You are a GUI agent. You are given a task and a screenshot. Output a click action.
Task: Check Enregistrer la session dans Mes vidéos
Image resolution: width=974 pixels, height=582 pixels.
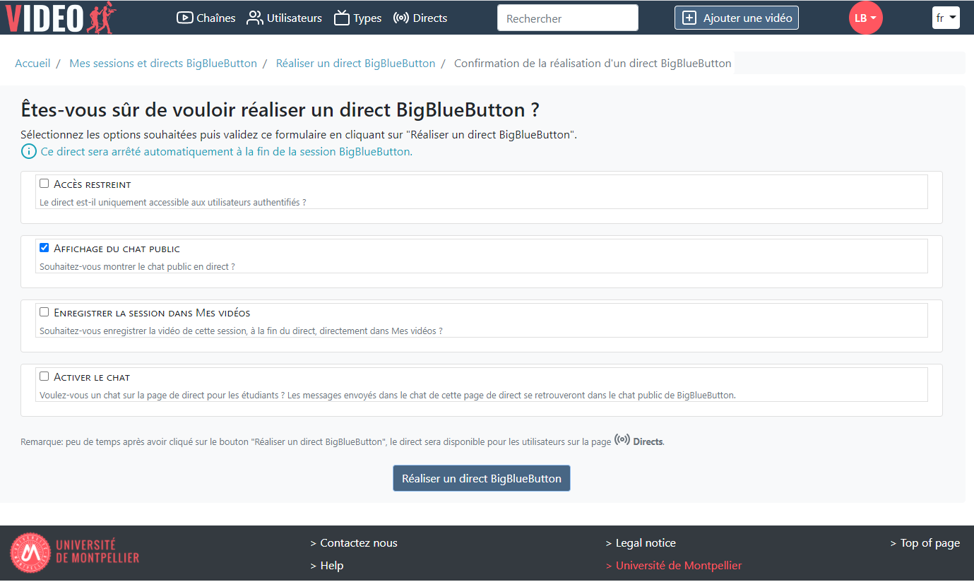coord(44,312)
